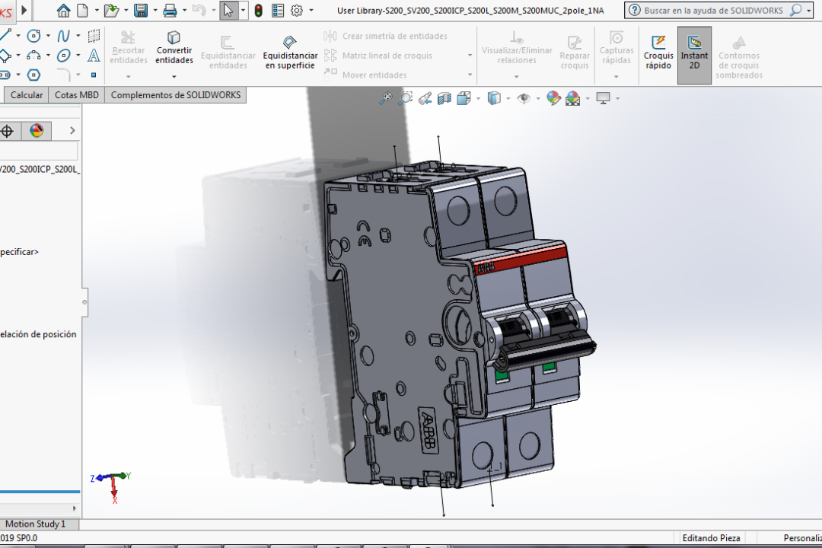Select the Text sketch tool
The image size is (822, 548).
(x=94, y=55)
